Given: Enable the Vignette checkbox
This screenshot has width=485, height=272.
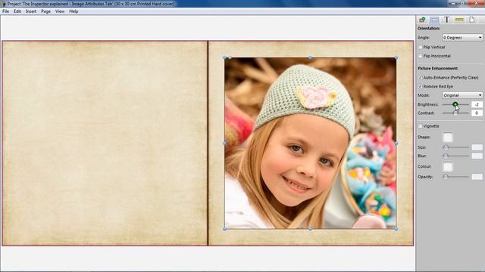Looking at the screenshot, I should click(420, 126).
